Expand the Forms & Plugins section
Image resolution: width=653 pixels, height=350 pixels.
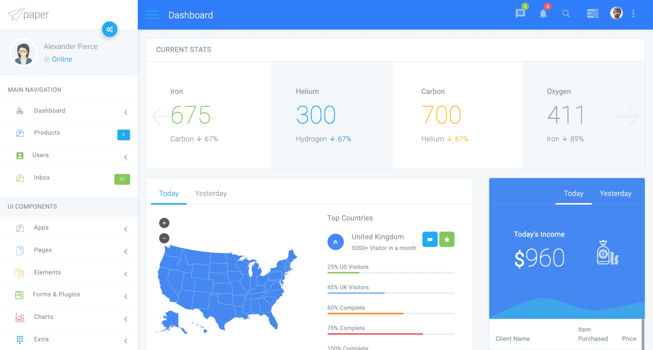point(126,296)
